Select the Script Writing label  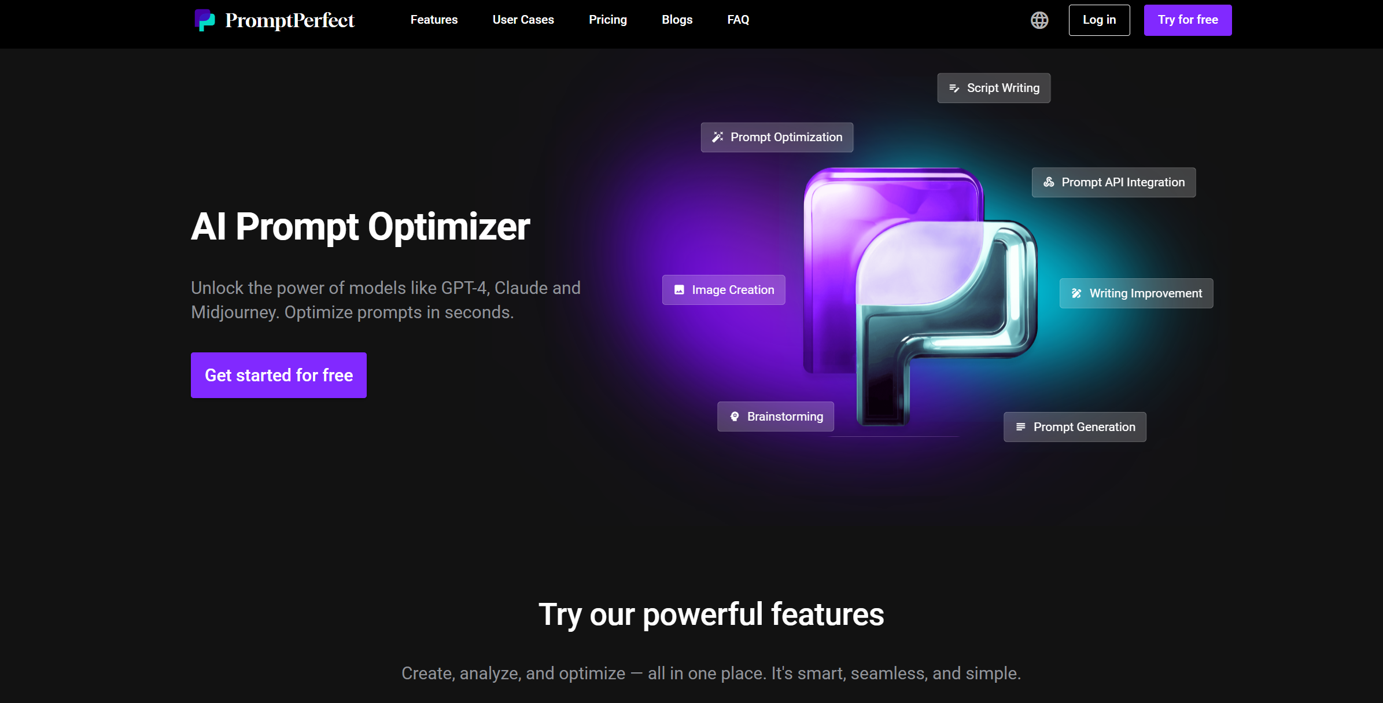click(x=1004, y=88)
